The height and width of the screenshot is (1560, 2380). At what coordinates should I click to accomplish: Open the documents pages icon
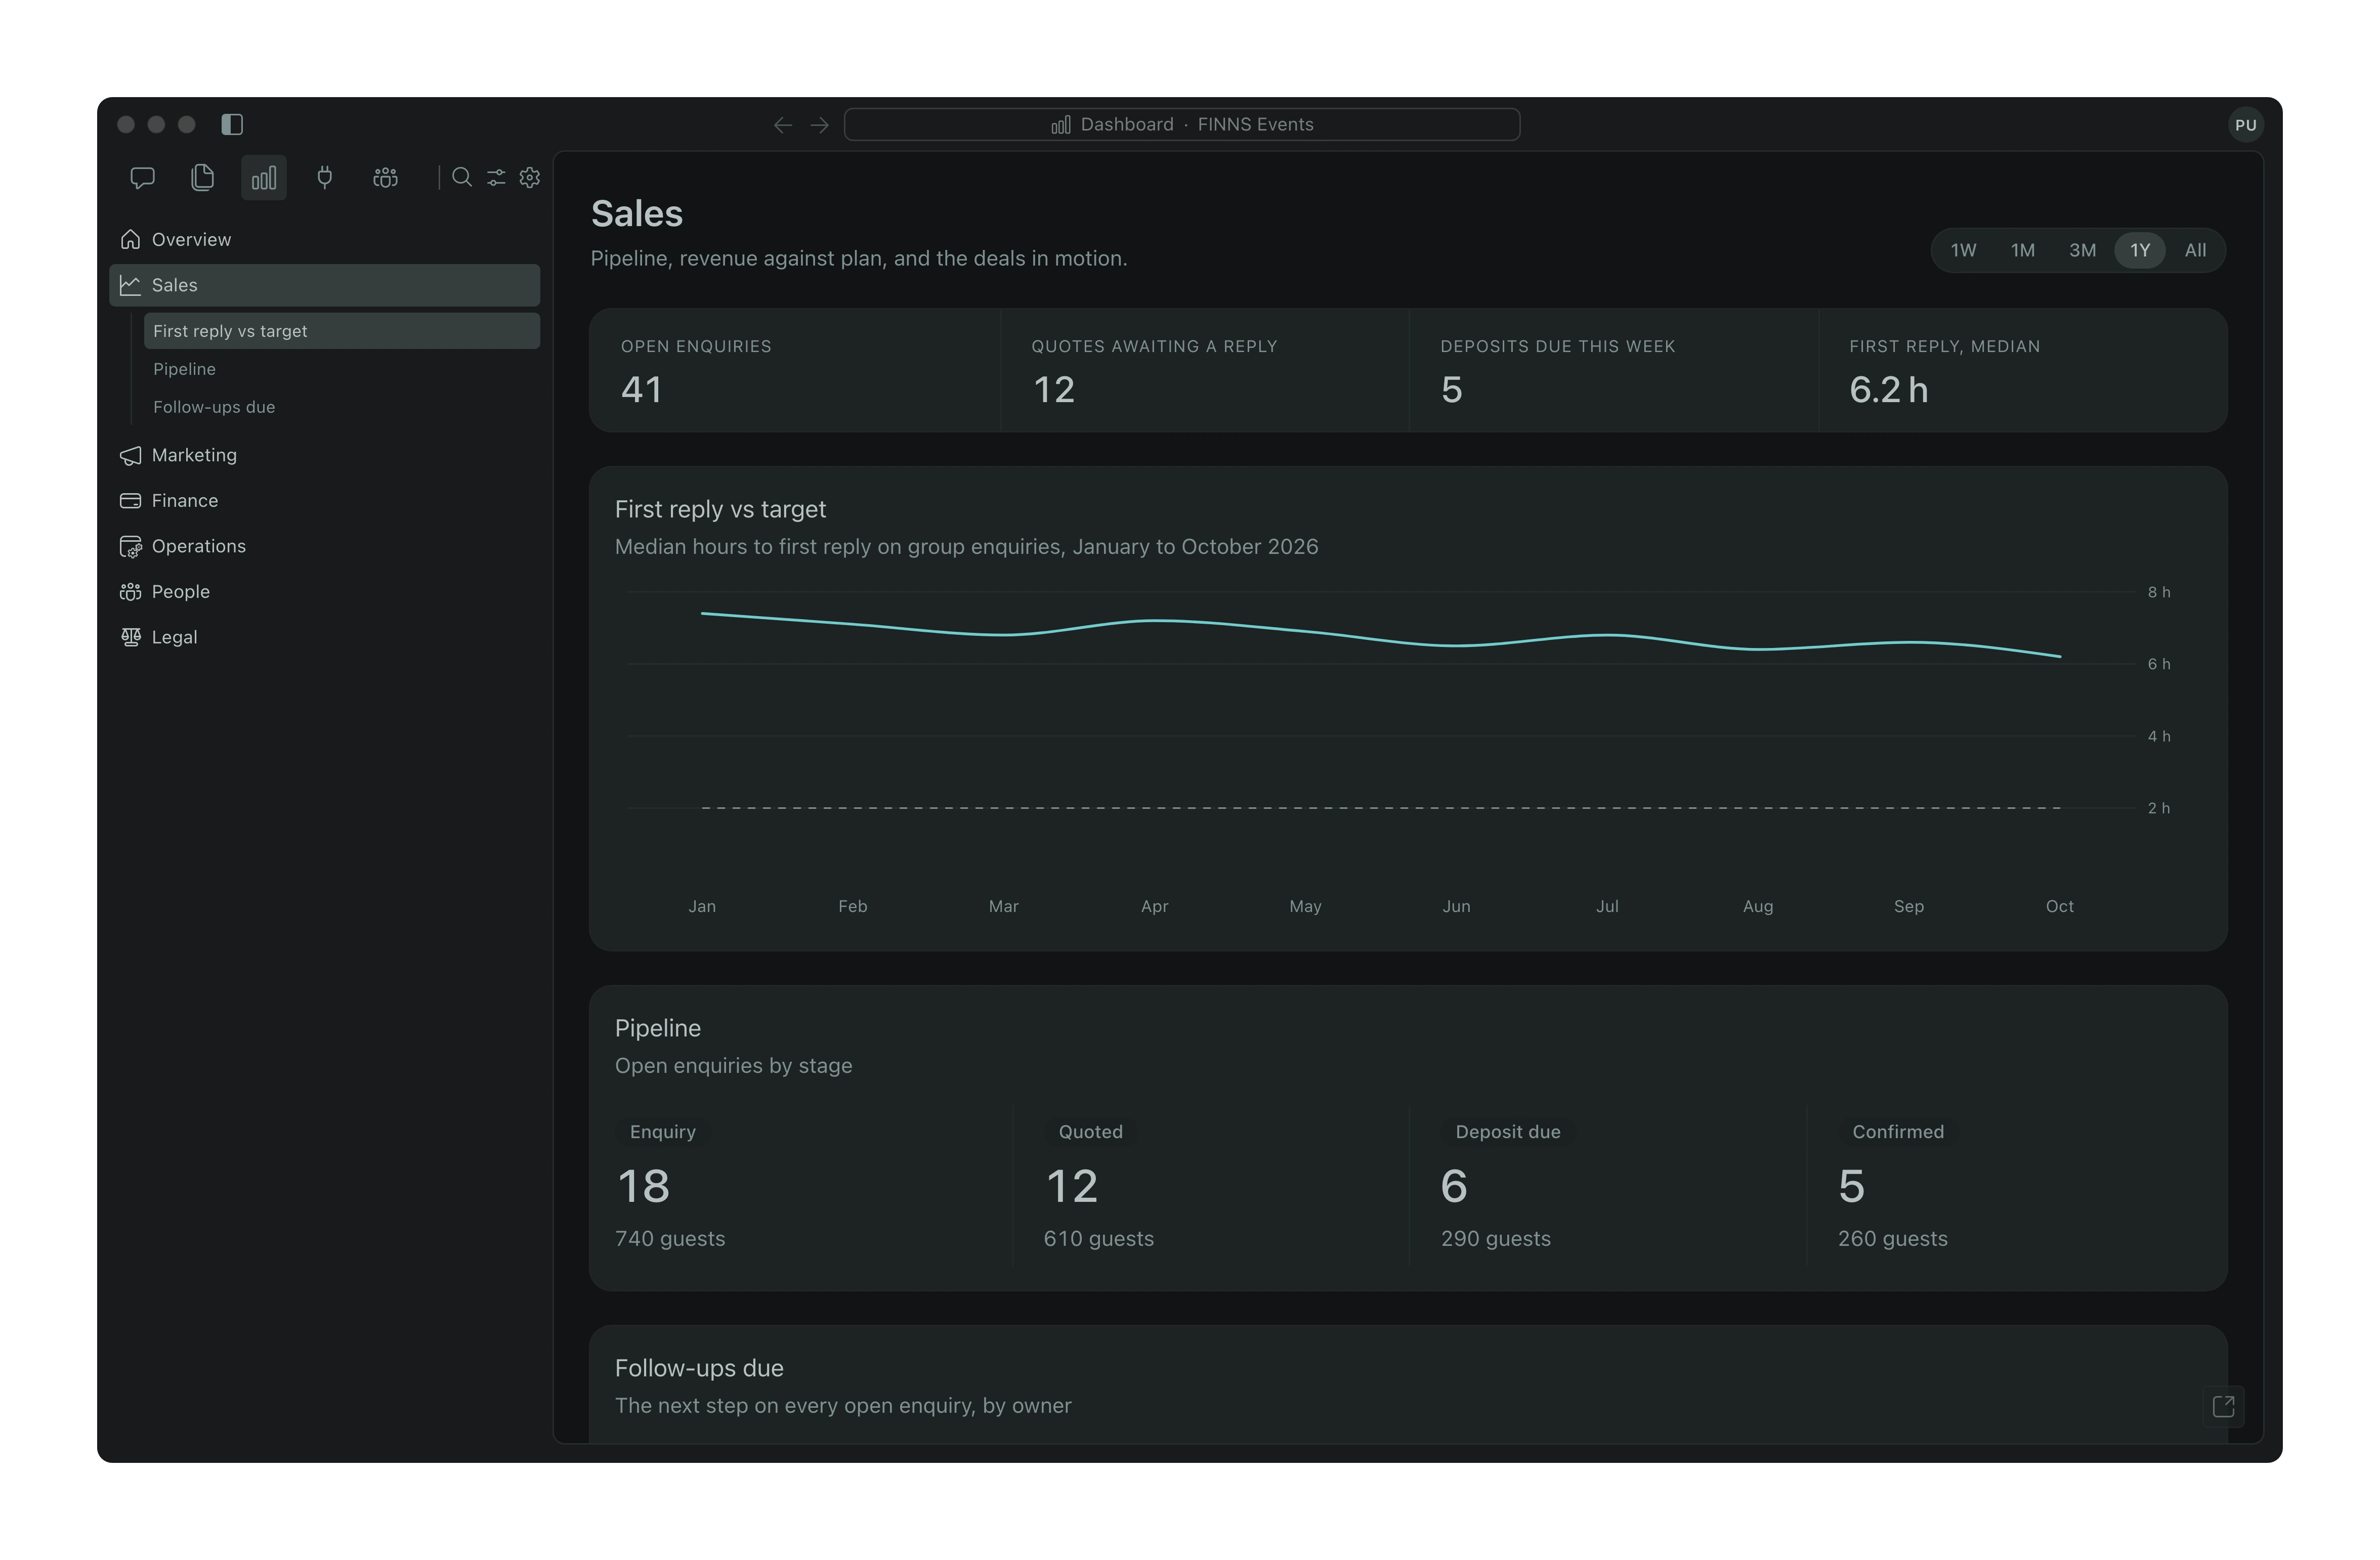click(x=203, y=178)
